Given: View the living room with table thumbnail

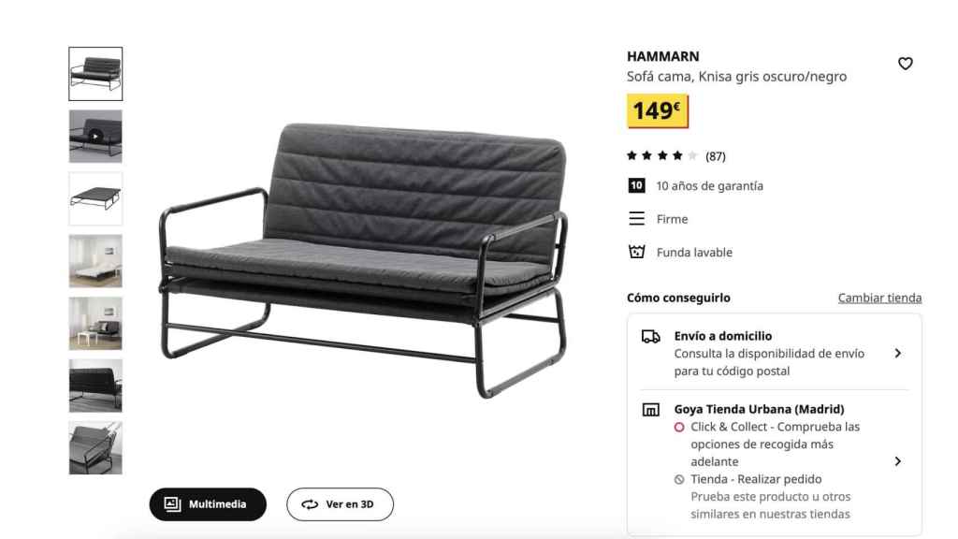Looking at the screenshot, I should coord(95,323).
